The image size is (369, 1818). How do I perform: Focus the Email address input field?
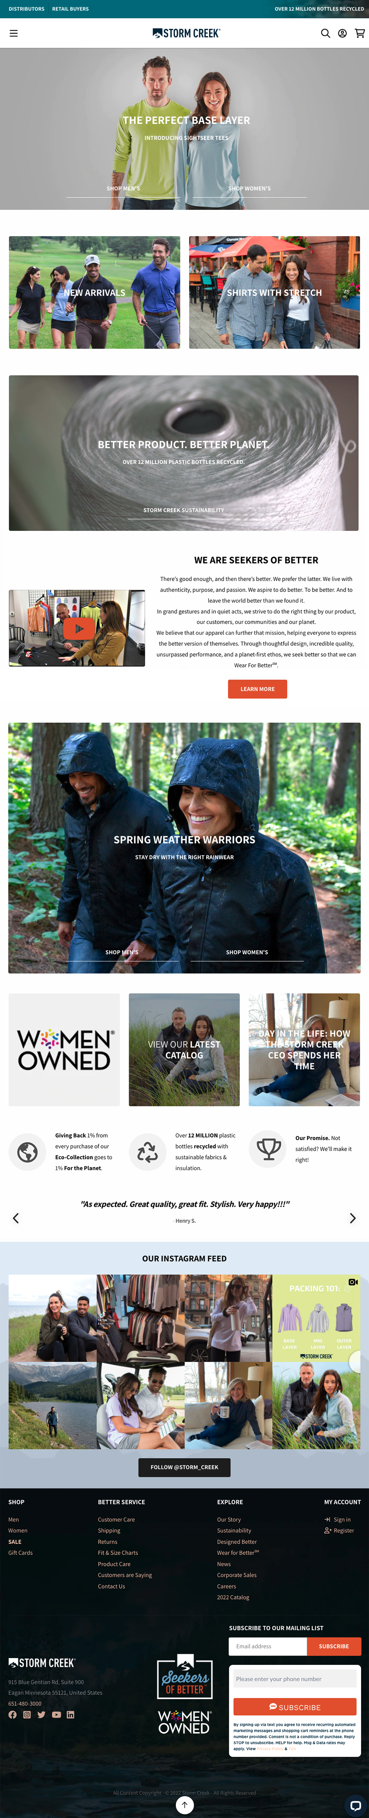[x=268, y=1646]
